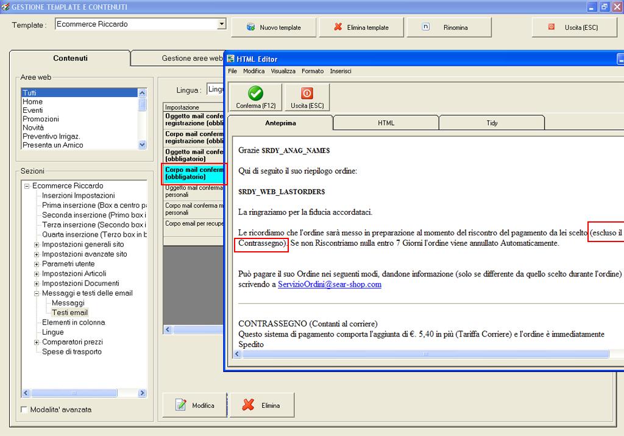
Task: Open the Lingua combo box
Action: pos(215,90)
